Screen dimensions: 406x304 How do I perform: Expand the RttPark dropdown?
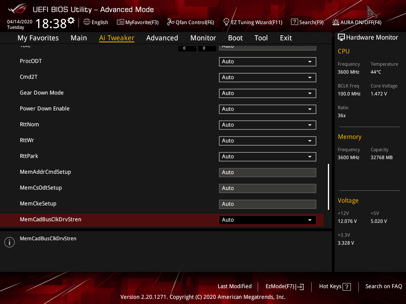[x=268, y=156]
